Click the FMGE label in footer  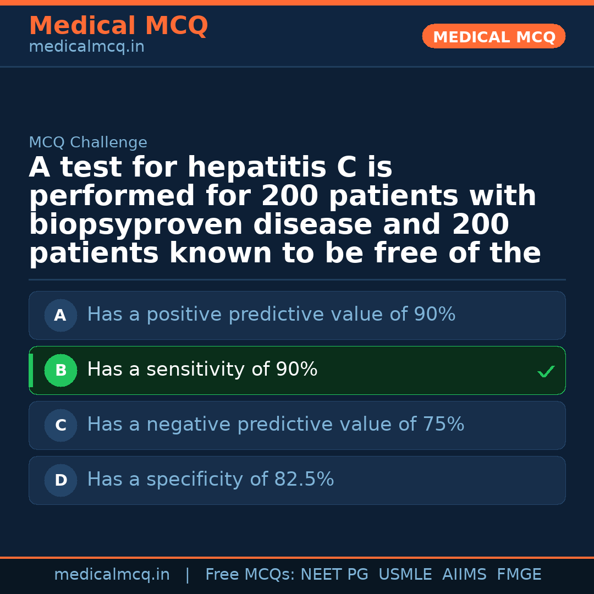pyautogui.click(x=519, y=575)
